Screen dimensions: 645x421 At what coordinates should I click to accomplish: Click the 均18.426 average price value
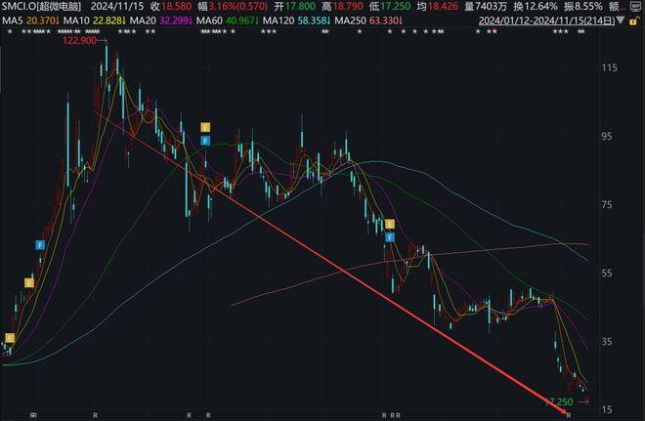[x=437, y=6]
